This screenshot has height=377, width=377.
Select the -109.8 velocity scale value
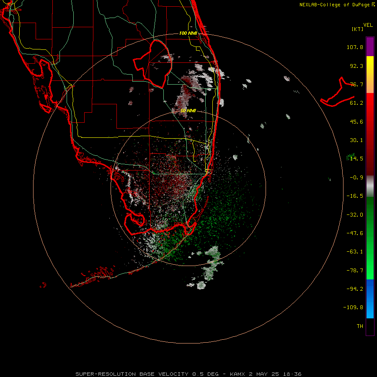click(353, 307)
